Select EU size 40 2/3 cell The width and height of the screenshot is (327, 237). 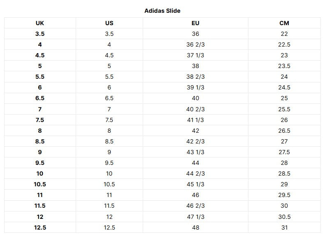pos(195,109)
